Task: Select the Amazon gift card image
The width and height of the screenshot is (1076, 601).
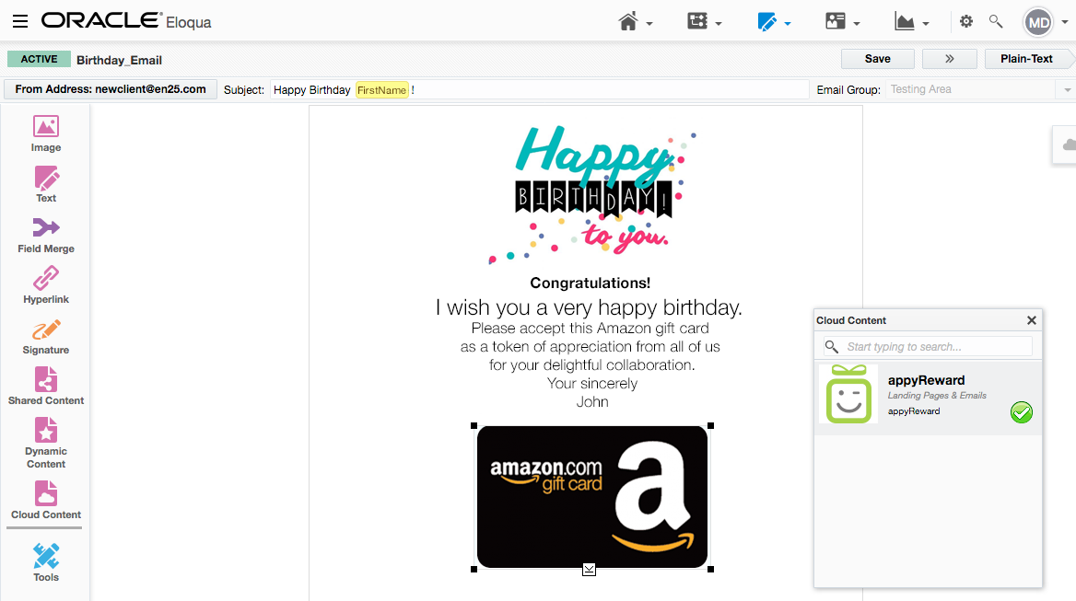Action: [592, 497]
